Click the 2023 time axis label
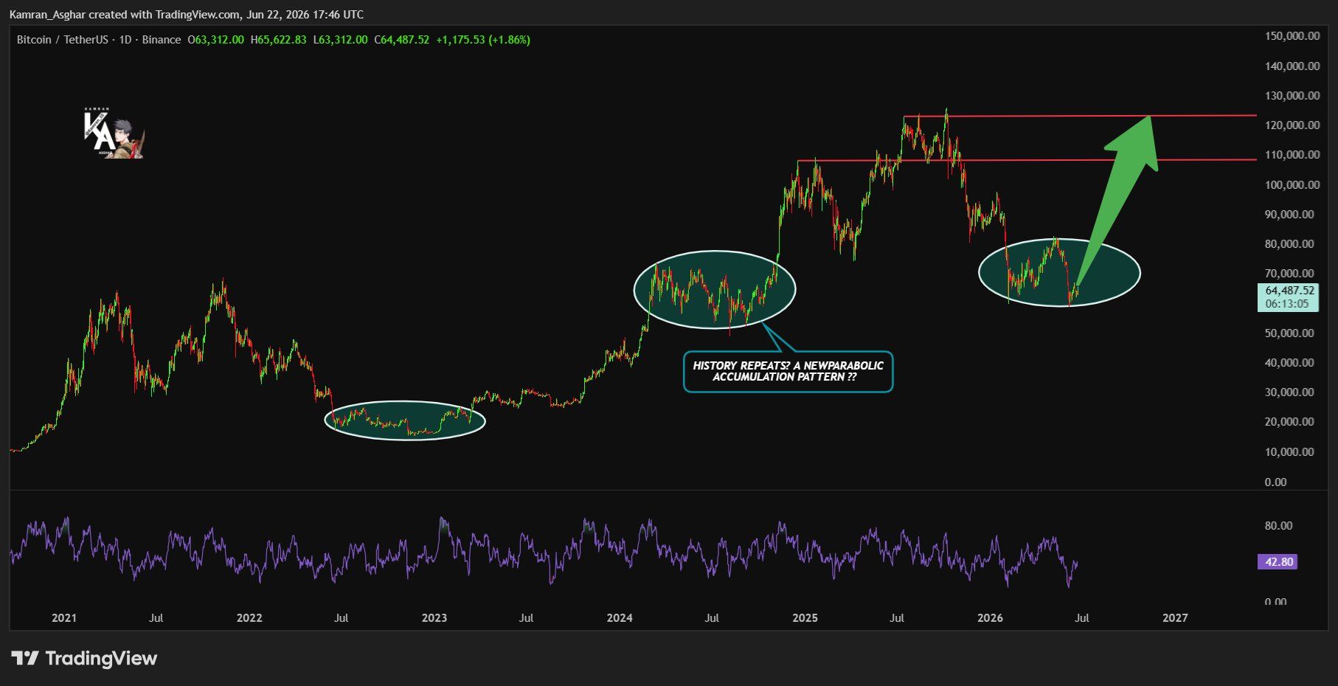Viewport: 1338px width, 686px height. [x=434, y=618]
